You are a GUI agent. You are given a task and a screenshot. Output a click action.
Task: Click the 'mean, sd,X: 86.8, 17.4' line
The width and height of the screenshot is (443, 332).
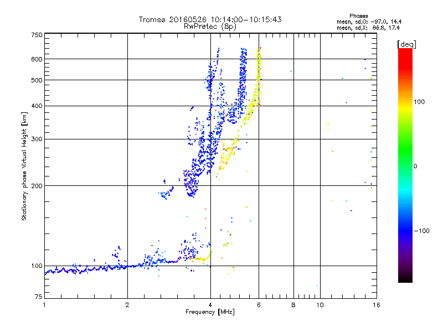[368, 28]
